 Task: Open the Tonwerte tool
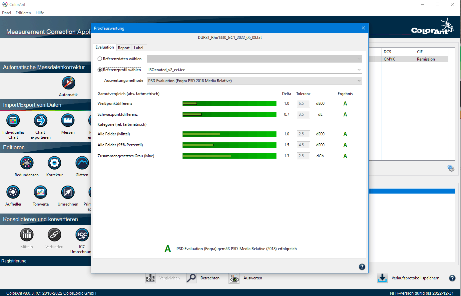tap(41, 192)
